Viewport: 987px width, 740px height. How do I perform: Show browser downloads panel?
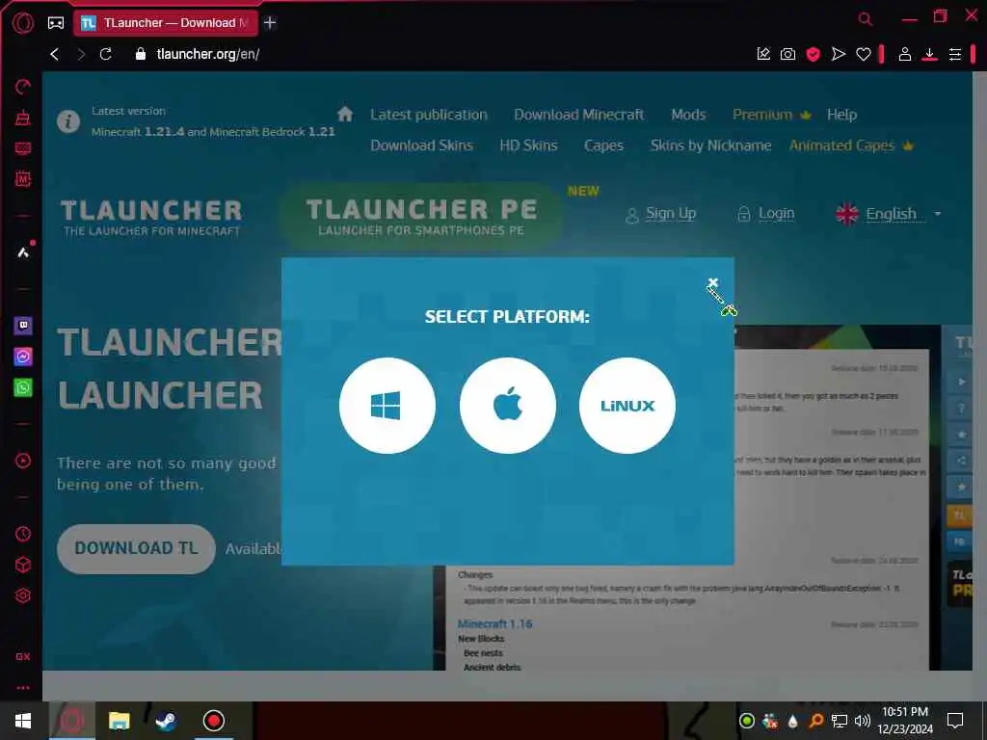click(x=930, y=54)
